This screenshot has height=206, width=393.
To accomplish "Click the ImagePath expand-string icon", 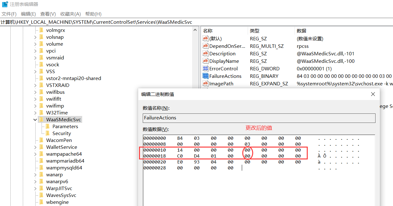I will (x=205, y=83).
